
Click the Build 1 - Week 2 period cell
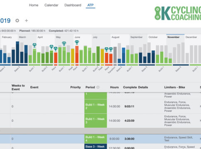pos(96,106)
